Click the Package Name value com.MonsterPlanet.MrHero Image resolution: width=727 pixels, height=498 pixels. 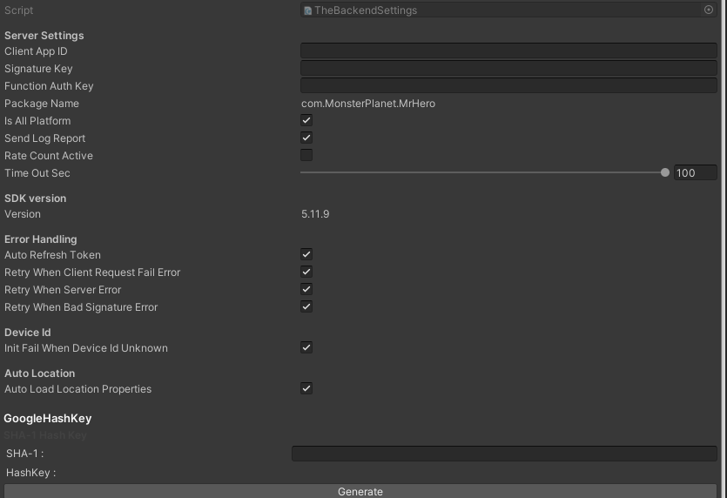pyautogui.click(x=368, y=104)
